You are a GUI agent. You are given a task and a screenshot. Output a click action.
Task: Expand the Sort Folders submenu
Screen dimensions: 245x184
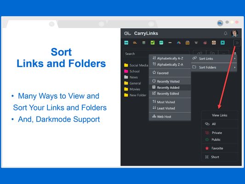(214, 67)
